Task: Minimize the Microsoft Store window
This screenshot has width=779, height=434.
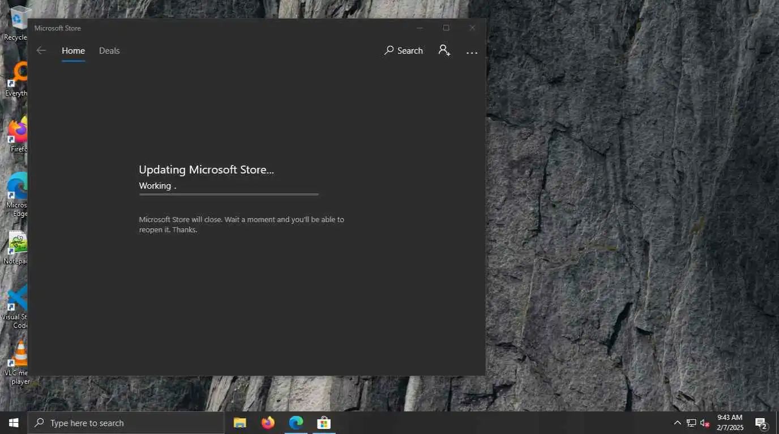Action: (x=420, y=28)
